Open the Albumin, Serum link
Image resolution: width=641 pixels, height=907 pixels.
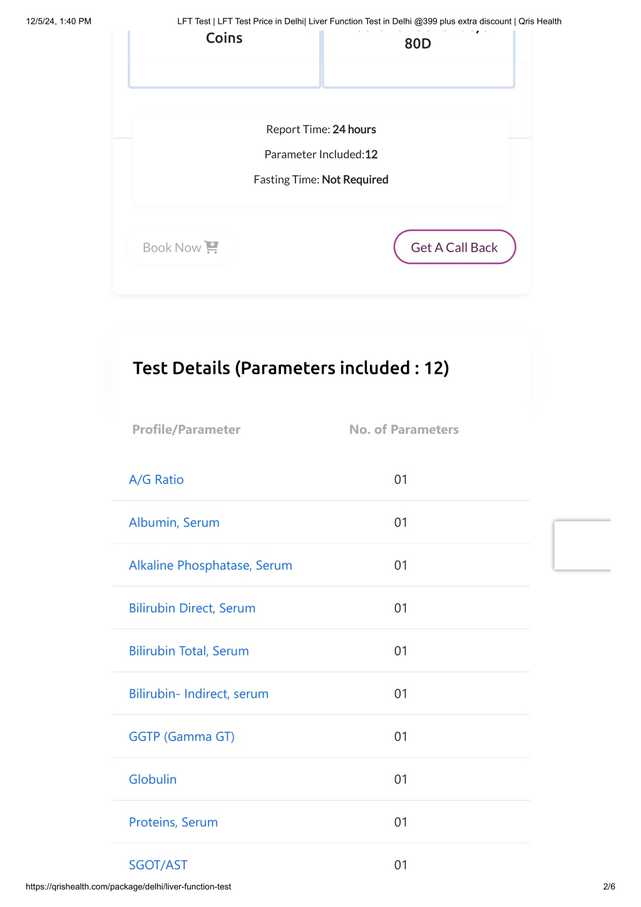click(174, 523)
